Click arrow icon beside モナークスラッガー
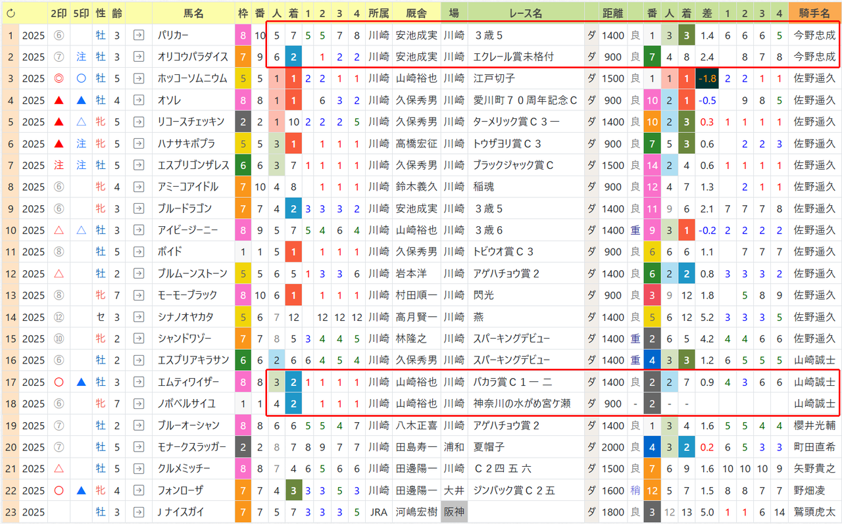Image resolution: width=842 pixels, height=524 pixels. [139, 447]
